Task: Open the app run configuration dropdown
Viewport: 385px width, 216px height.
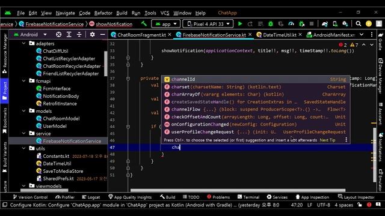Action: [166, 24]
